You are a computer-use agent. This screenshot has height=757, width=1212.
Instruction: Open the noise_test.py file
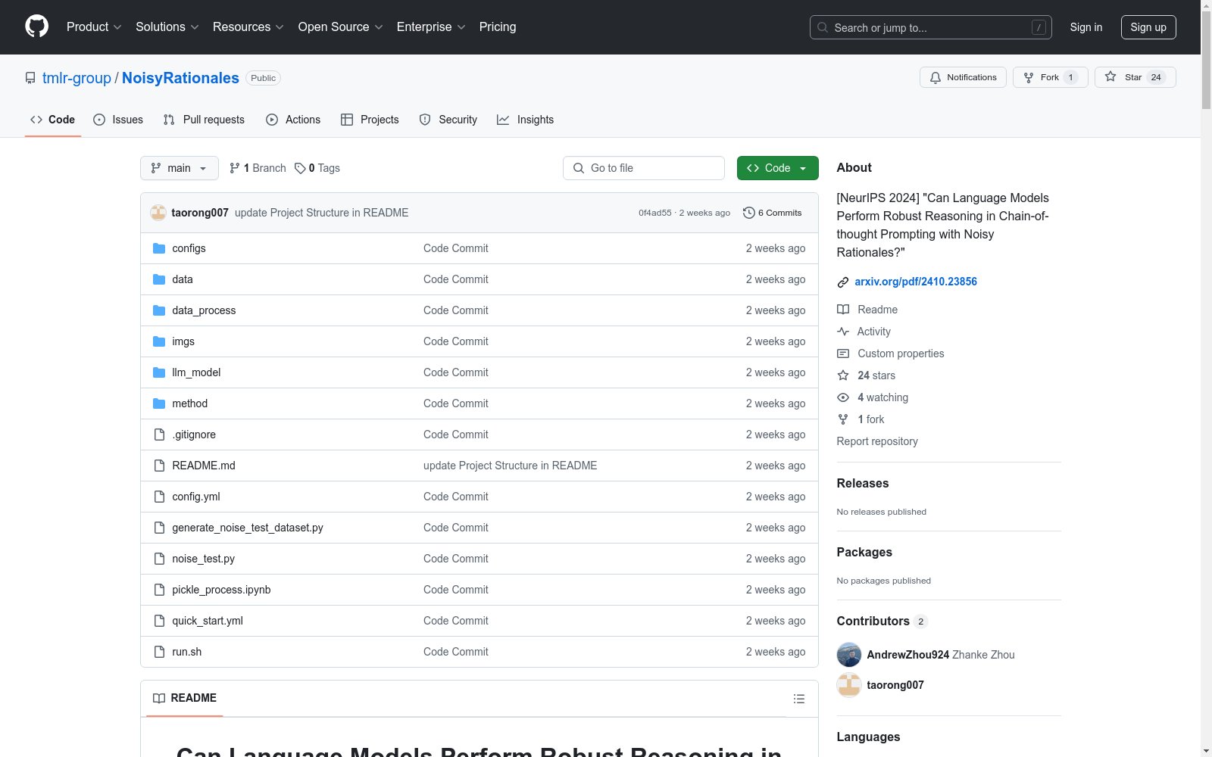204,559
